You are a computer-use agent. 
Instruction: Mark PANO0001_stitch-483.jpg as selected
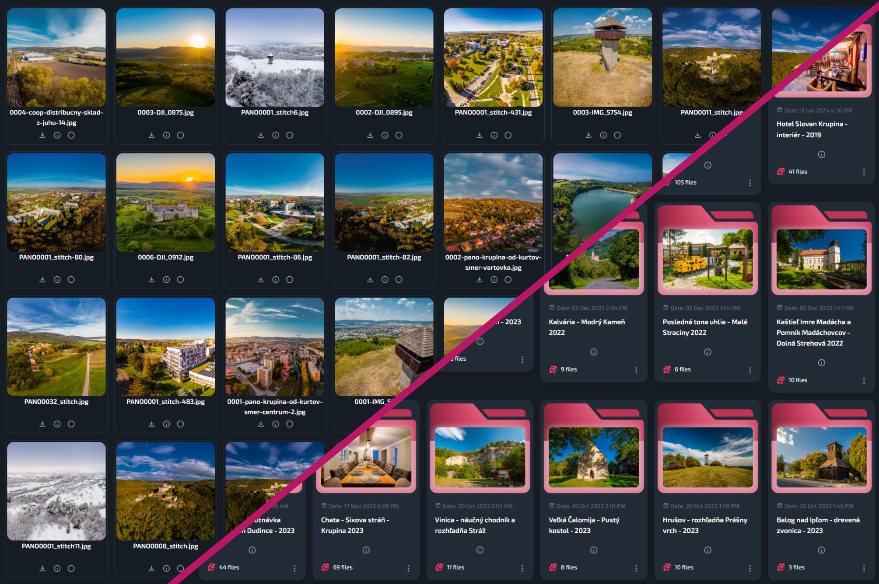pos(180,424)
